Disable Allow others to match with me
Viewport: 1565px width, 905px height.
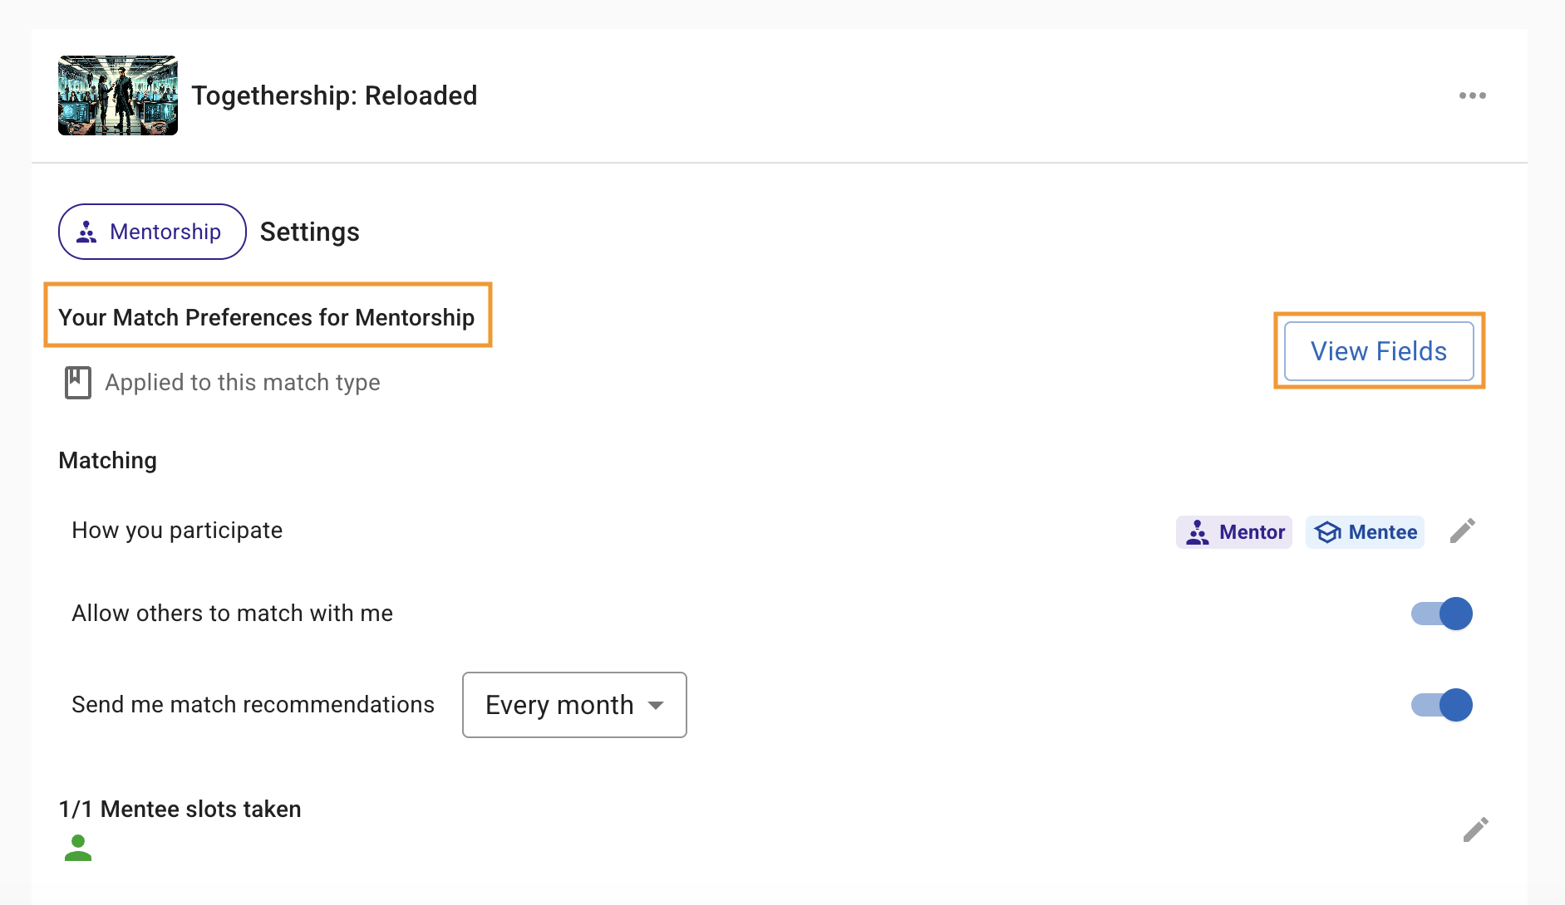pos(1441,614)
